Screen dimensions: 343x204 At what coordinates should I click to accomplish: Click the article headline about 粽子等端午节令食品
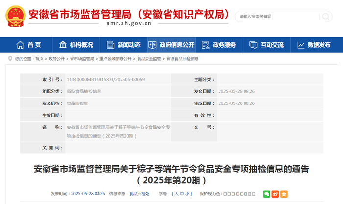pyautogui.click(x=171, y=175)
